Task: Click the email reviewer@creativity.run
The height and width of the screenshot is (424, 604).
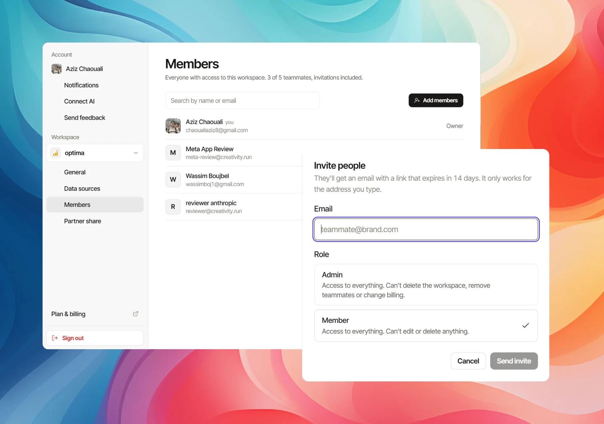Action: coord(214,211)
